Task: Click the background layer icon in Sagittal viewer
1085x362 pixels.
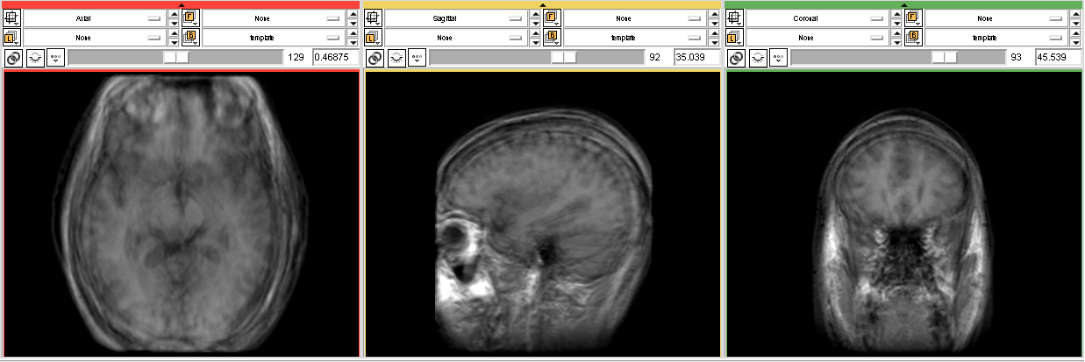Action: pos(553,38)
